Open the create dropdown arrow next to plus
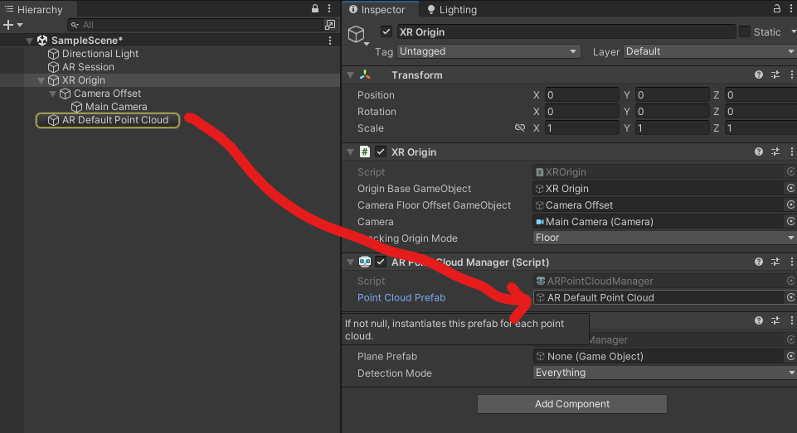 (x=20, y=25)
